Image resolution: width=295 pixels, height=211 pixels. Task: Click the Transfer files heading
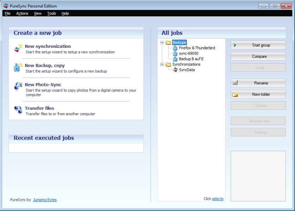tap(39, 108)
